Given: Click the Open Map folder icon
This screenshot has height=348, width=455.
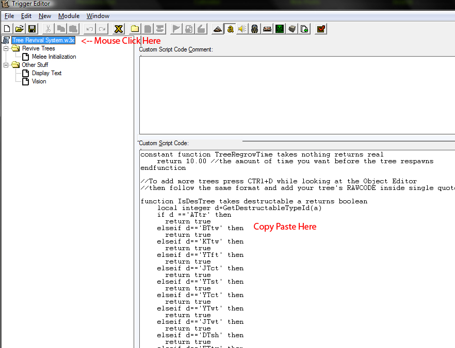Looking at the screenshot, I should point(20,29).
